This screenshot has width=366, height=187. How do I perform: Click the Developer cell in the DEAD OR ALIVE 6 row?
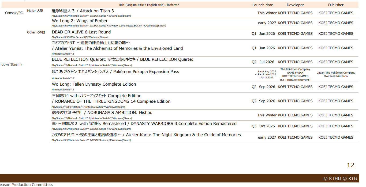pyautogui.click(x=295, y=34)
